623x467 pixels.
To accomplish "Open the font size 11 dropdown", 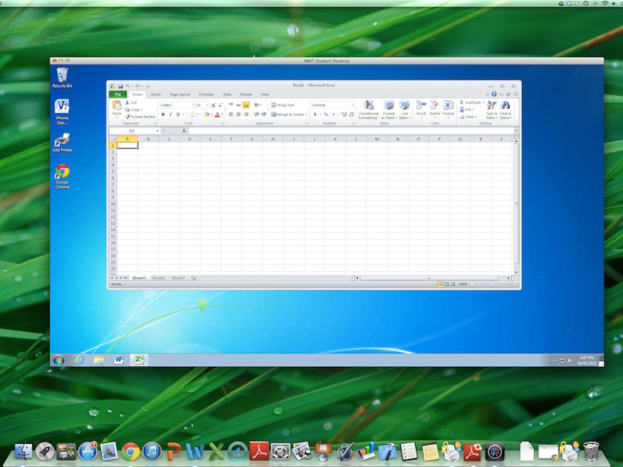I will pos(207,105).
